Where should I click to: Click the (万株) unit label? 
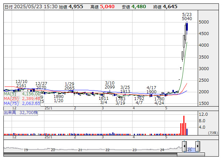tap(213, 133)
